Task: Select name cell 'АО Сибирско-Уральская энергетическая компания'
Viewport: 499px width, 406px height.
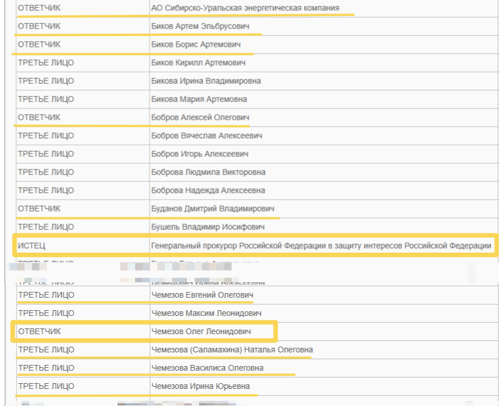Action: tap(245, 8)
